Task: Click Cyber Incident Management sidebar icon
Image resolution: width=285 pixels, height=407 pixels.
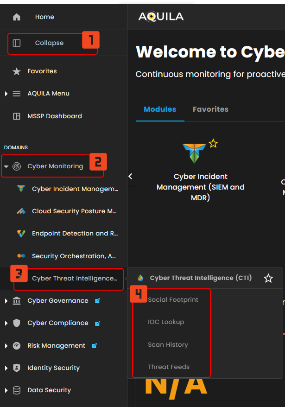Action: tap(21, 189)
